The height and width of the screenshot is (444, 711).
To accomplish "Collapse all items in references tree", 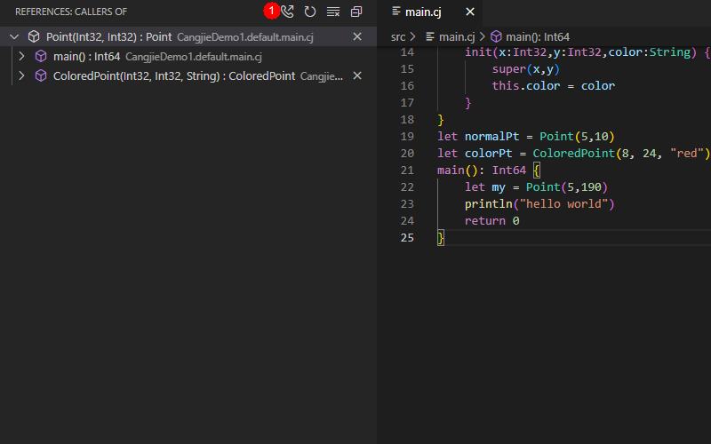I will [x=356, y=12].
